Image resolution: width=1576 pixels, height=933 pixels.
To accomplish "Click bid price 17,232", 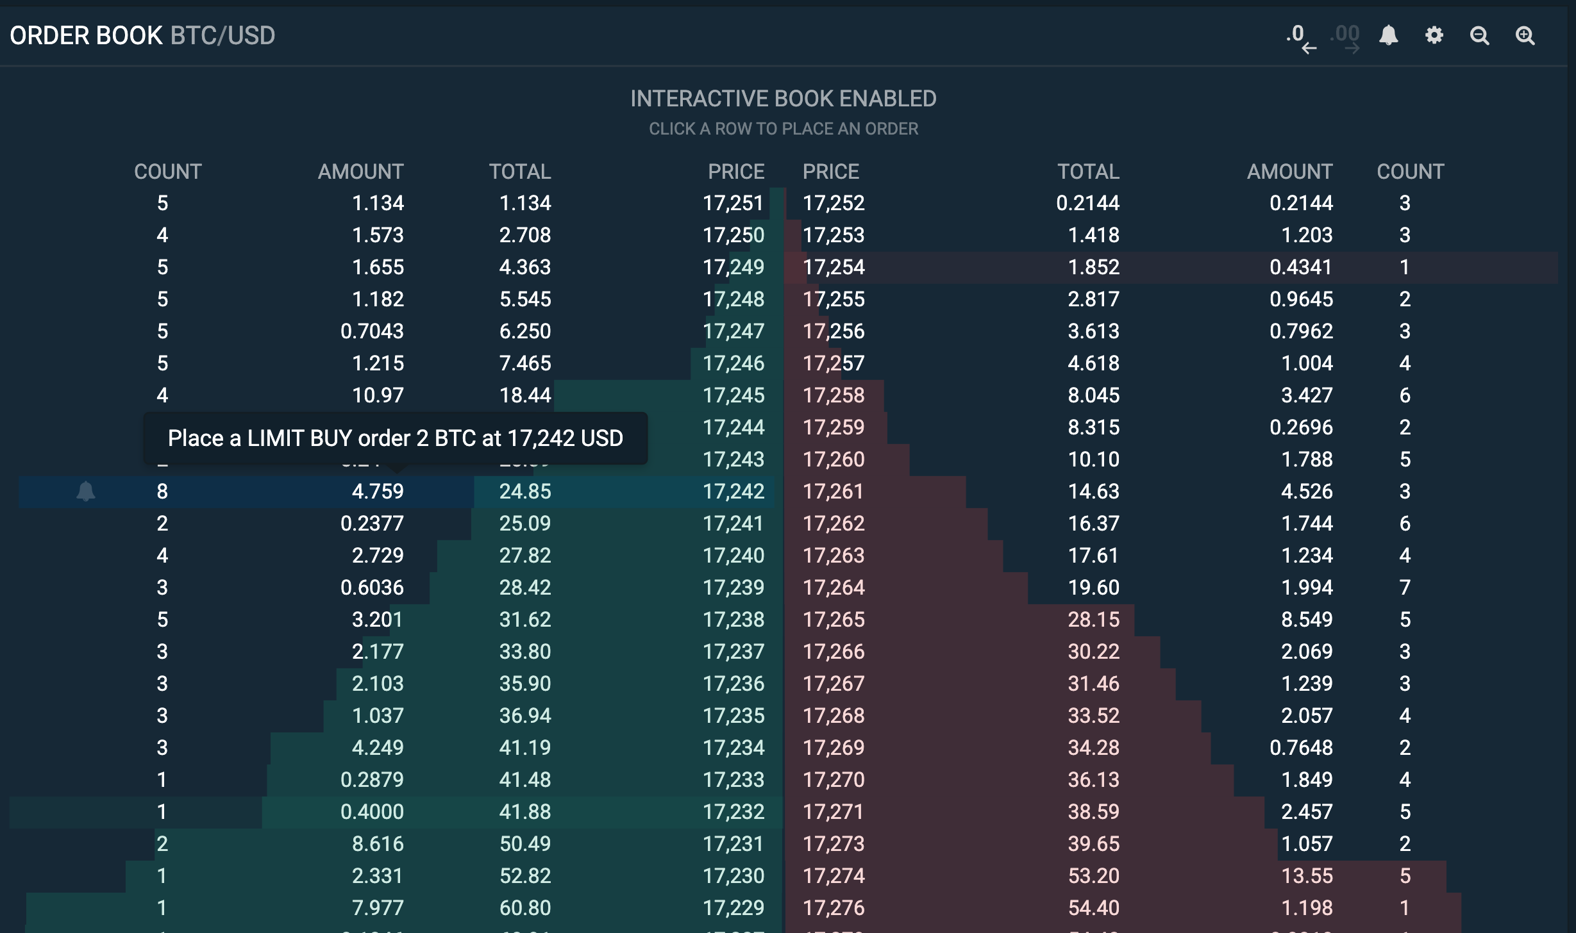I will 733,812.
